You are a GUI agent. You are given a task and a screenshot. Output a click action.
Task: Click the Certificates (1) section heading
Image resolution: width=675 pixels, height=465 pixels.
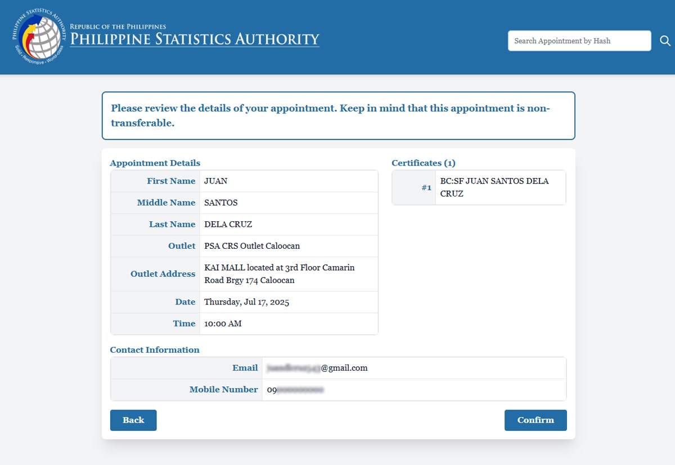click(x=423, y=163)
